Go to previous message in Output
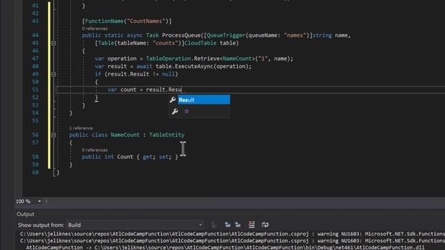 click(x=227, y=225)
